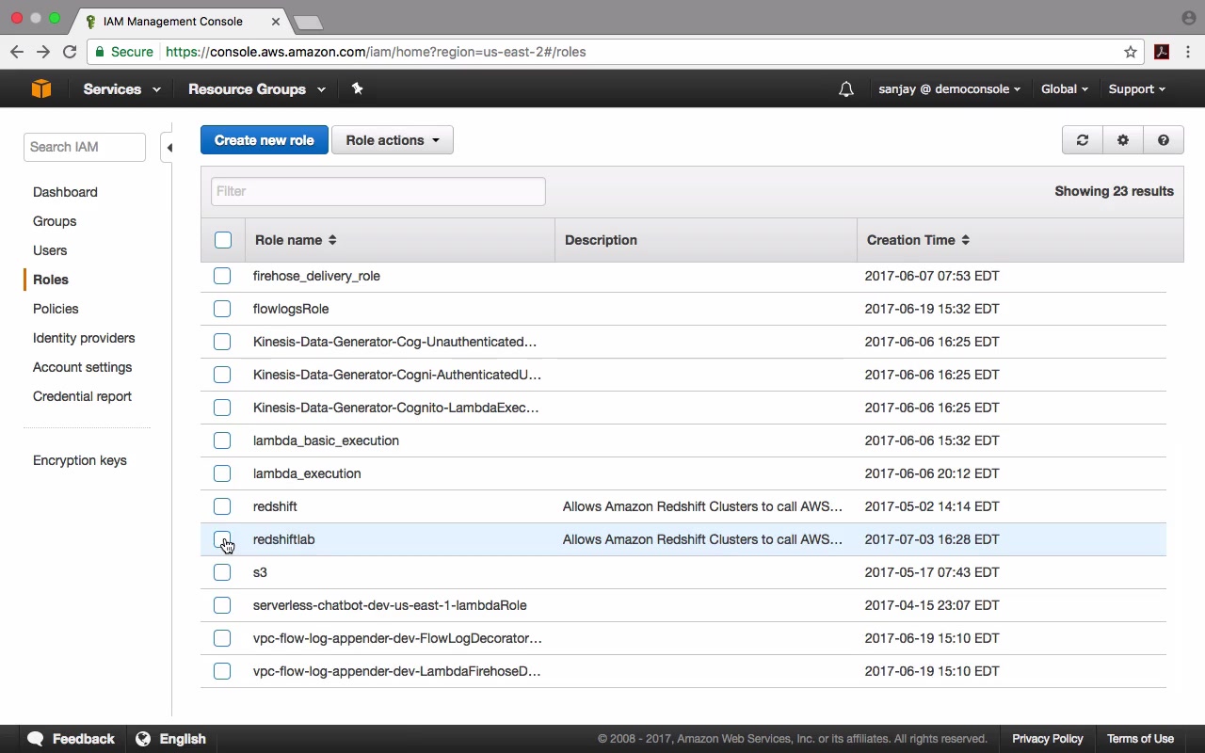Tick the lambda_execution checkbox
The width and height of the screenshot is (1205, 753).
[x=222, y=473]
